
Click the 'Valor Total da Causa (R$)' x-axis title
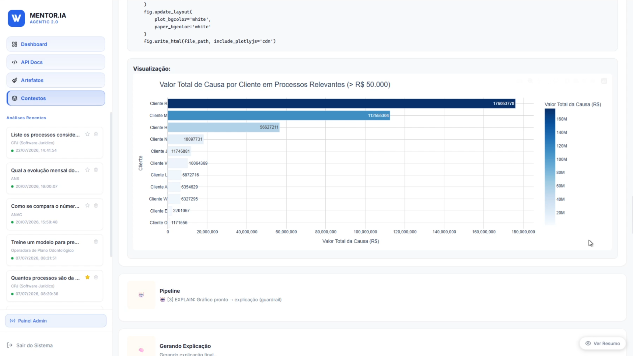click(351, 241)
